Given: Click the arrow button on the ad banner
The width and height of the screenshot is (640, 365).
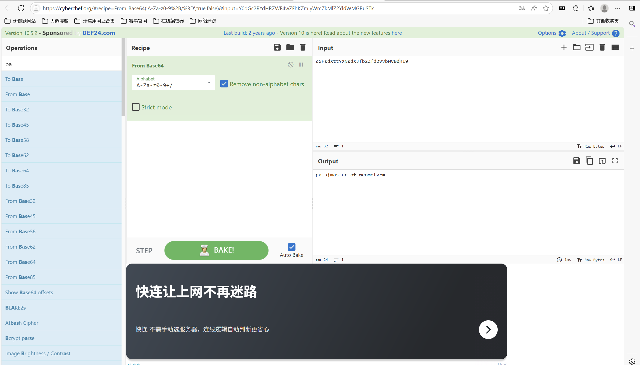Looking at the screenshot, I should (488, 330).
